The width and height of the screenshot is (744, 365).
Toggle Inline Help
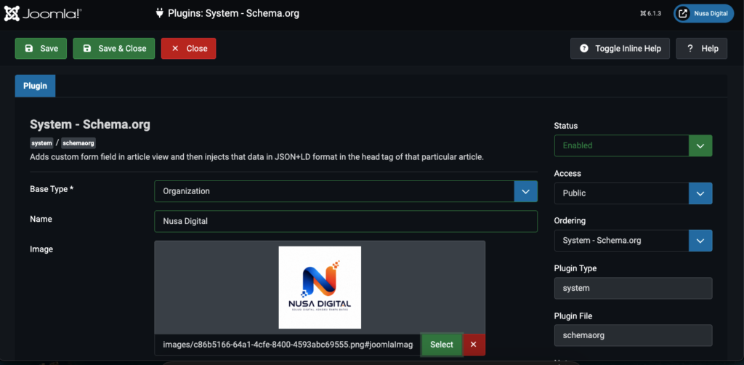[620, 49]
